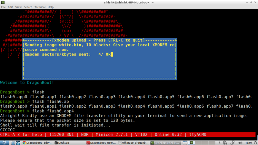The height and width of the screenshot is (145, 258).
Task: Open the Edit menu
Action: pyautogui.click(x=11, y=7)
